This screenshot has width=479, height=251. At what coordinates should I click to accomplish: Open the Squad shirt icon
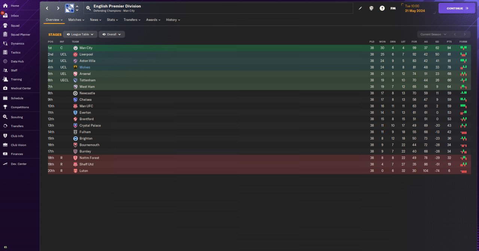click(5, 26)
